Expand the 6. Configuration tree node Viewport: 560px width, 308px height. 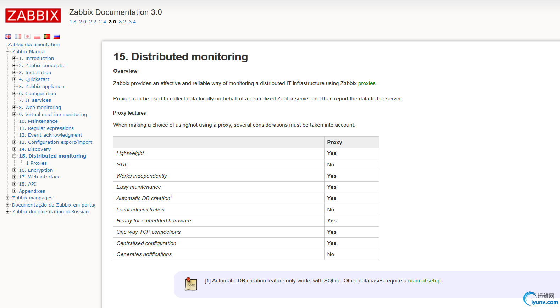[14, 93]
